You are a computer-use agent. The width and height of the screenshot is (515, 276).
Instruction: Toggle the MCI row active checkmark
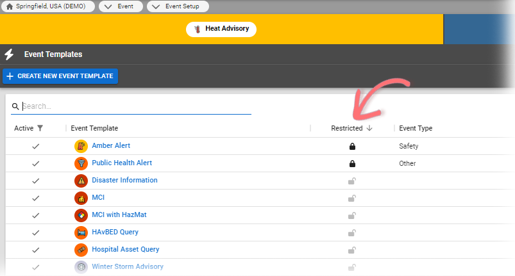tap(35, 199)
